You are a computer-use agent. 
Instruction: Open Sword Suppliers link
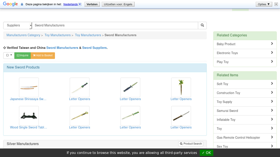click(x=94, y=48)
